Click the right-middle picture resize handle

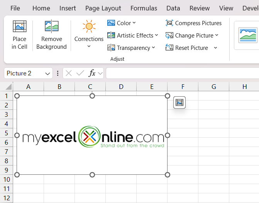[x=167, y=135]
